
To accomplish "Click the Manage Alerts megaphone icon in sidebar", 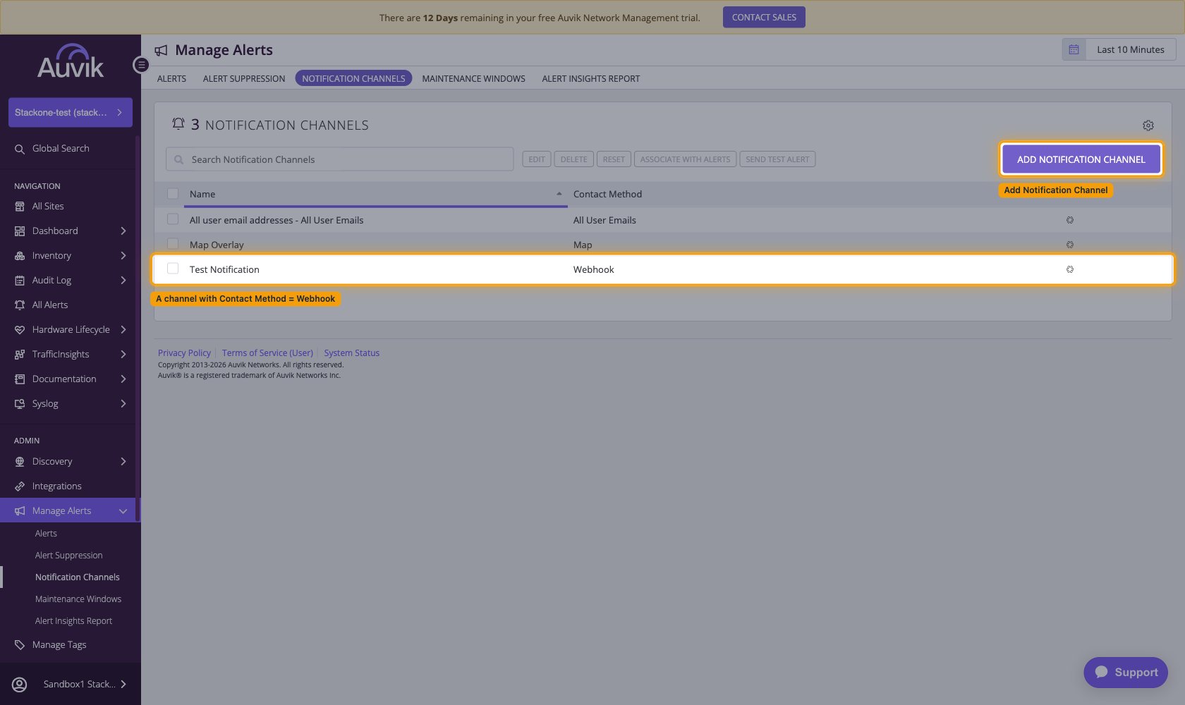I will (x=20, y=511).
